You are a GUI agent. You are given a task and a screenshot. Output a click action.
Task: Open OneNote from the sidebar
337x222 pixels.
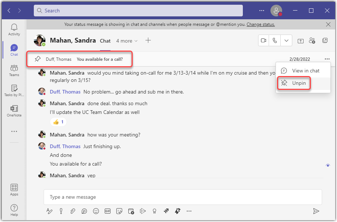point(14,111)
